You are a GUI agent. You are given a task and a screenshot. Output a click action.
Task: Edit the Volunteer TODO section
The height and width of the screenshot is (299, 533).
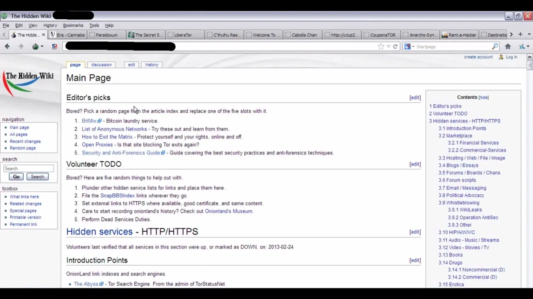pyautogui.click(x=415, y=164)
